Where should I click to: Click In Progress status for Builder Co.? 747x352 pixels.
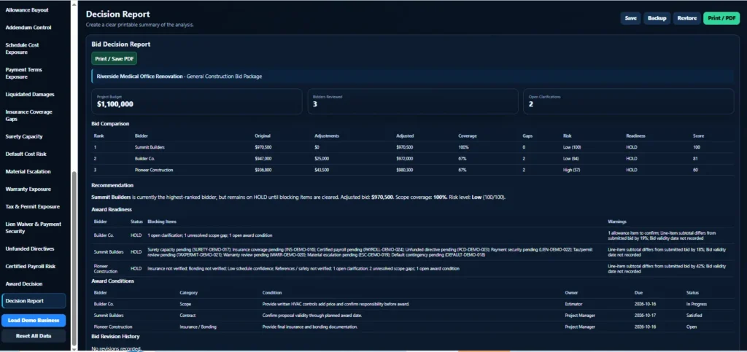coord(697,304)
